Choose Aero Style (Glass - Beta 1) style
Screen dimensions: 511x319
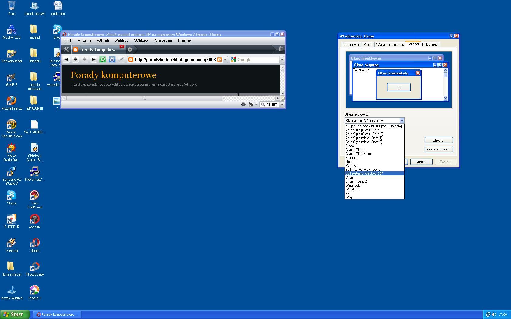click(374, 130)
